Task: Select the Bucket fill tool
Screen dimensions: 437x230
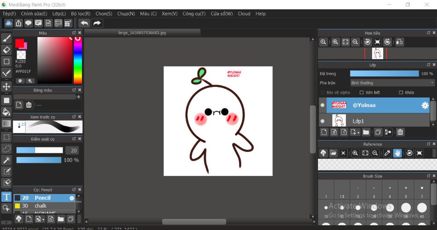Action: (x=6, y=112)
